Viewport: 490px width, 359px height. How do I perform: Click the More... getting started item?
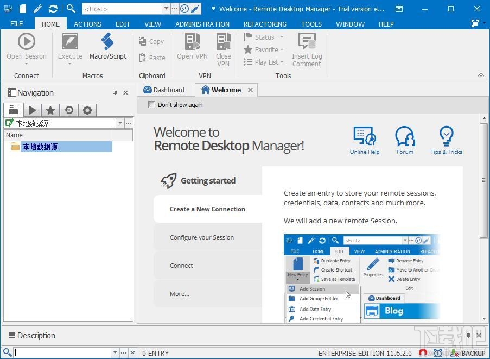click(180, 294)
